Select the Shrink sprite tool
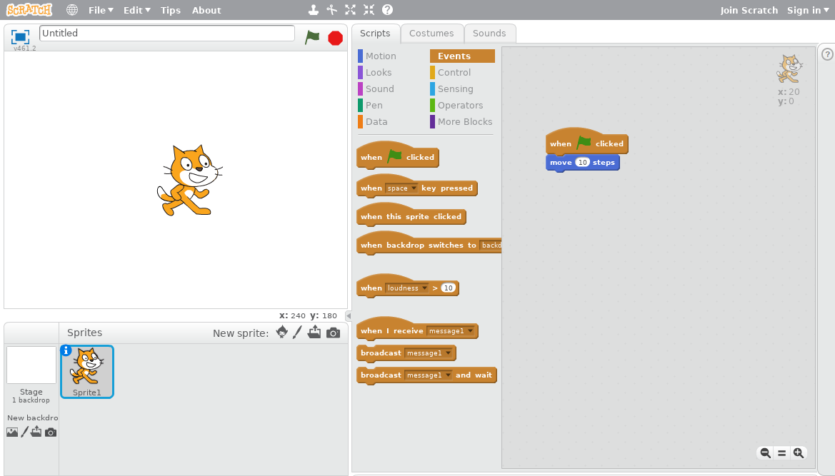 [x=369, y=9]
